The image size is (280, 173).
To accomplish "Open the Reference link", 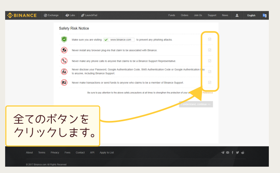I will [208, 93].
